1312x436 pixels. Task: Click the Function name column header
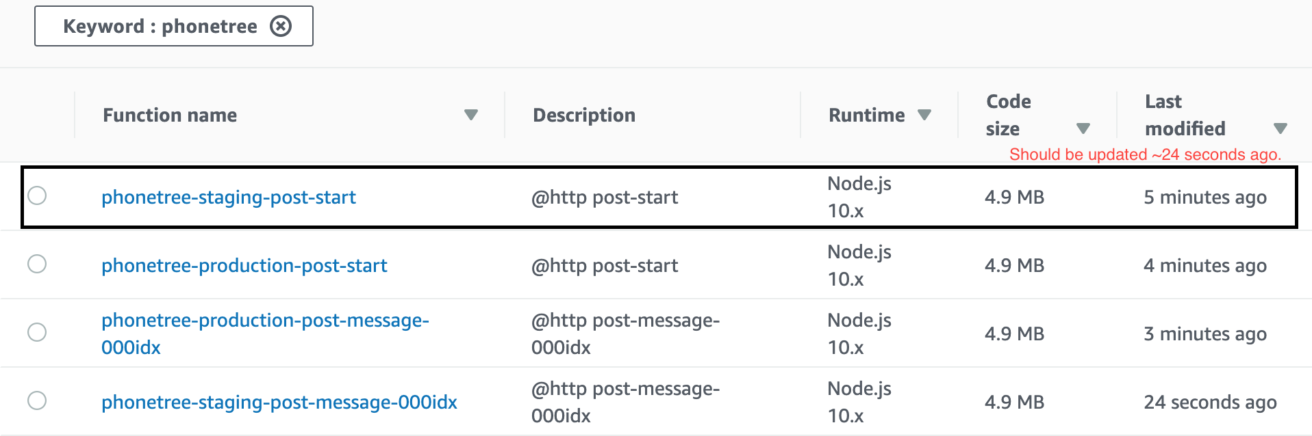pyautogui.click(x=170, y=115)
